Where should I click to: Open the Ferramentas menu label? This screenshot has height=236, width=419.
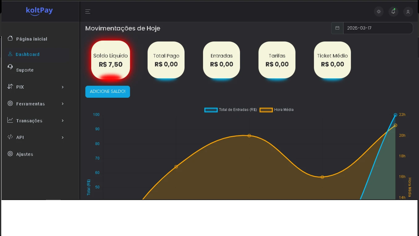pyautogui.click(x=31, y=104)
